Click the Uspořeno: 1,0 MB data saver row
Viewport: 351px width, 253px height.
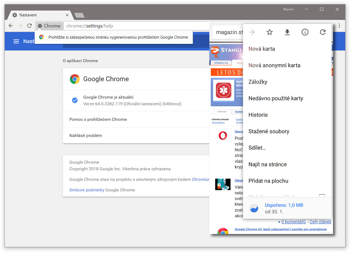coord(287,208)
